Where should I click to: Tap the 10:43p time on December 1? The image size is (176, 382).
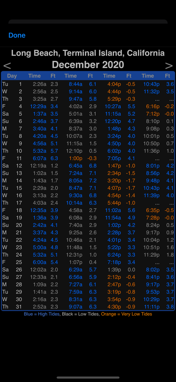pos(151,84)
